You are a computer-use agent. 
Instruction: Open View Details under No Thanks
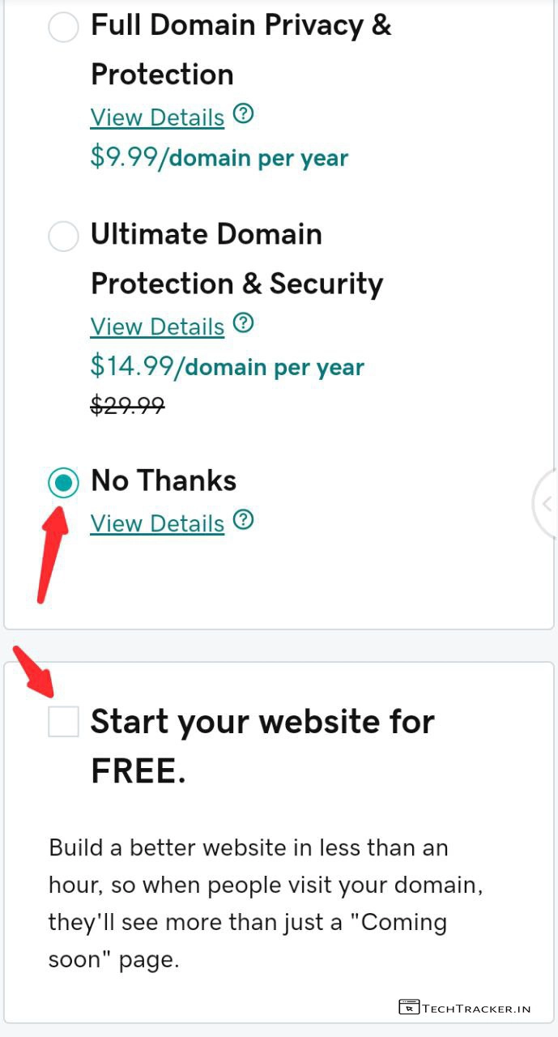pos(157,523)
